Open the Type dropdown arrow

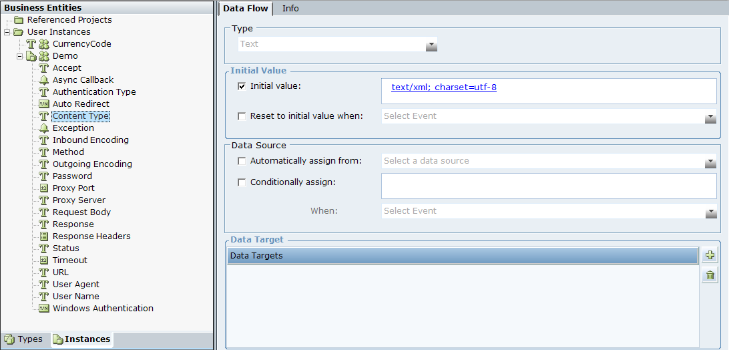pyautogui.click(x=431, y=45)
